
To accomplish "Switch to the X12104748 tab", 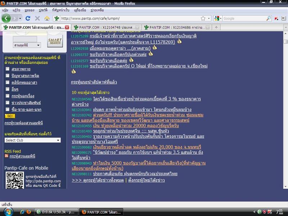I will [106, 27].
